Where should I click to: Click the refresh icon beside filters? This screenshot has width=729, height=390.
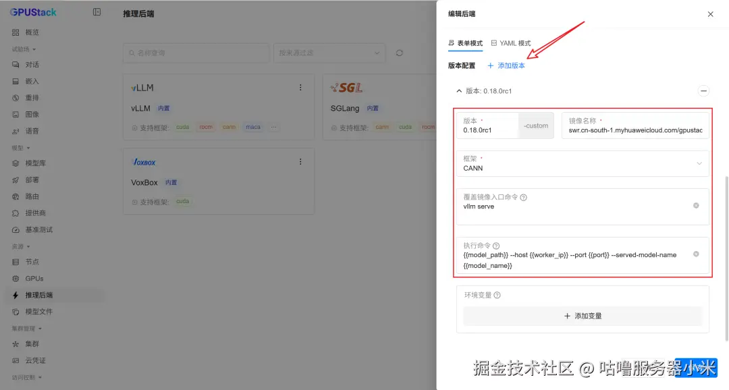400,53
